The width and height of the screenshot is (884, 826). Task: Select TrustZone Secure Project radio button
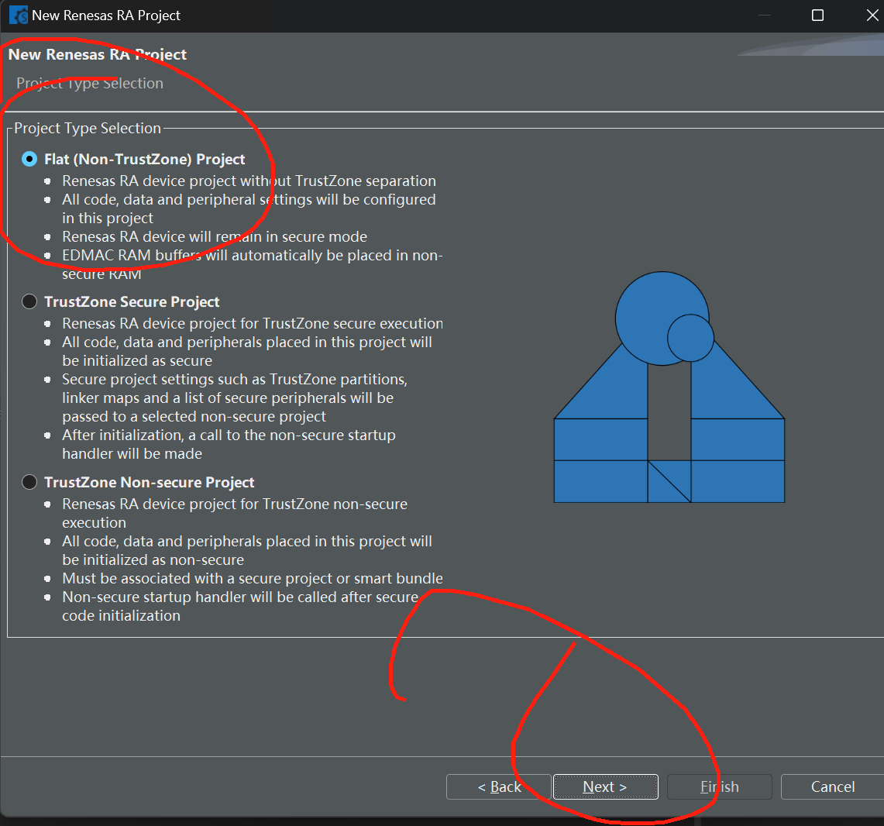(x=29, y=301)
